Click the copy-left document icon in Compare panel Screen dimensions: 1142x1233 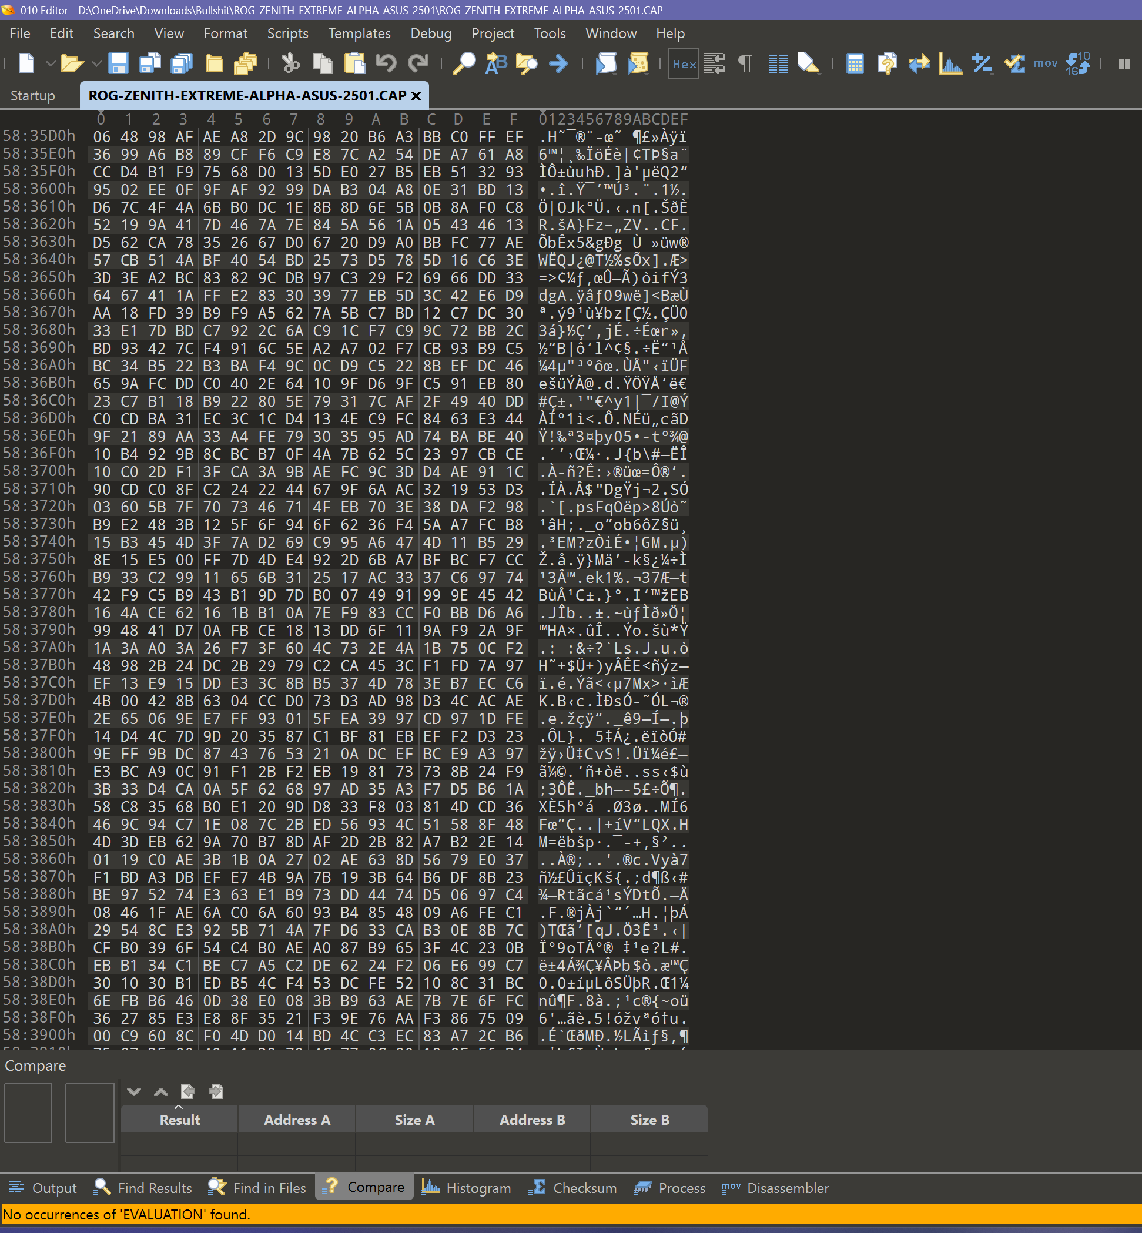pyautogui.click(x=188, y=1091)
